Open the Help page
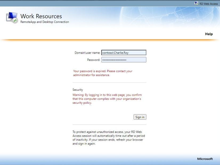Screen dimensions: 220x165 (x=209, y=34)
